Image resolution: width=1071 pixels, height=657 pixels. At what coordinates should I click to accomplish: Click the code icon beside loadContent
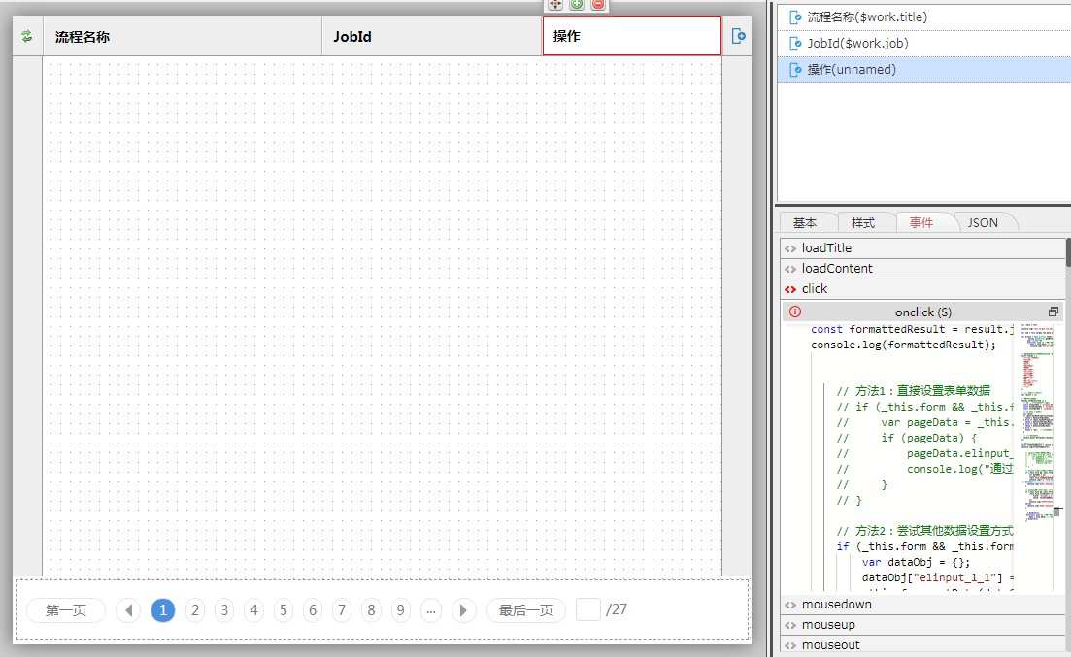[790, 269]
